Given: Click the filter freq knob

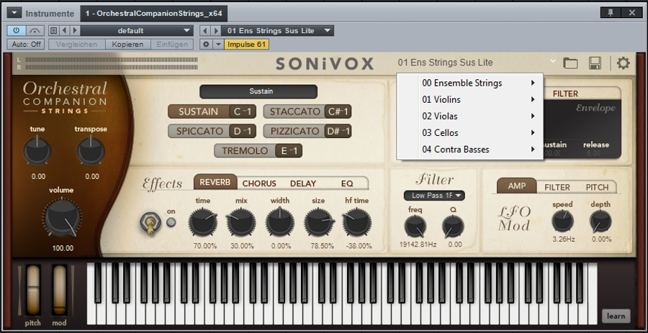Looking at the screenshot, I should point(415,227).
